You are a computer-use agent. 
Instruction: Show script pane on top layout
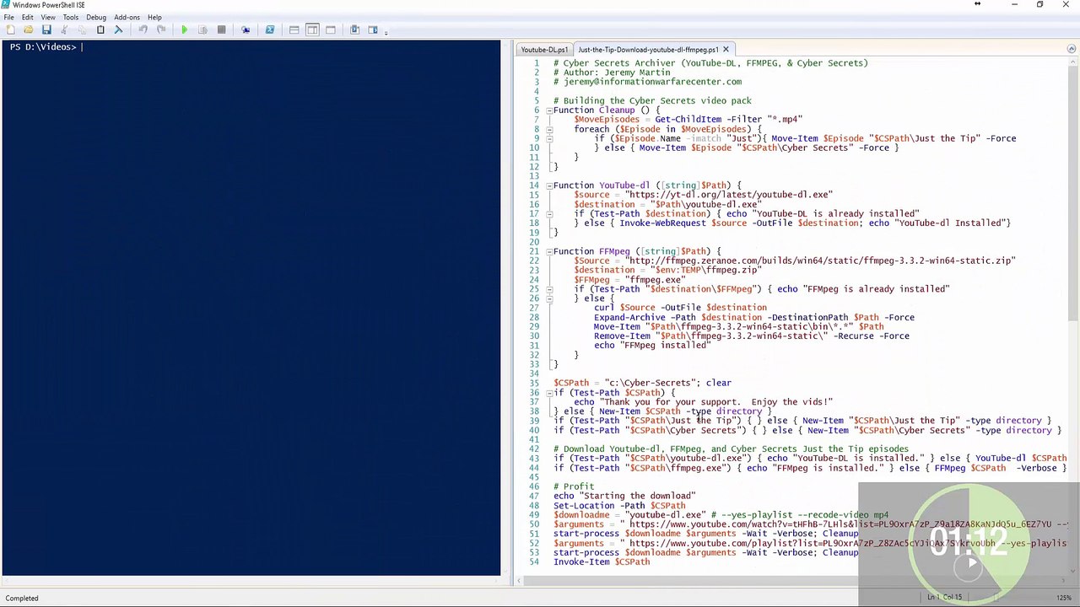pyautogui.click(x=294, y=30)
